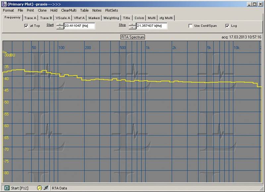Switch to the Colors tab
The width and height of the screenshot is (265, 192).
(139, 18)
